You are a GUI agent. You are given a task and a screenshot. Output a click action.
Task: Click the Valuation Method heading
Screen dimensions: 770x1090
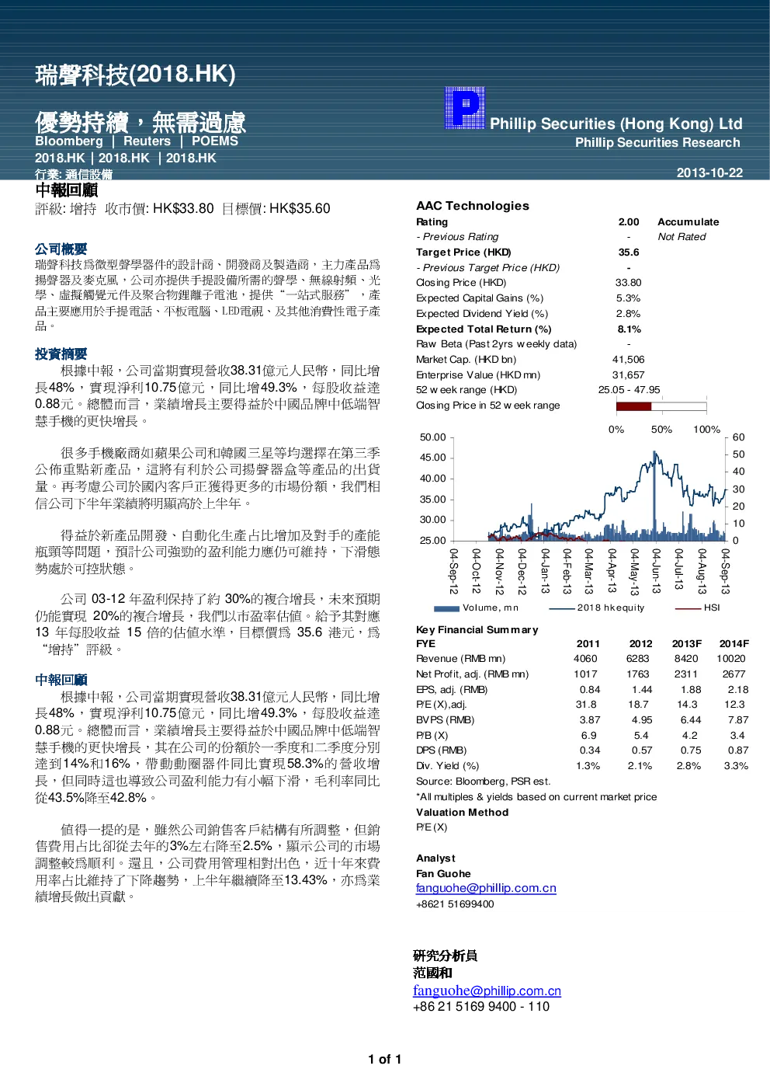[x=463, y=813]
